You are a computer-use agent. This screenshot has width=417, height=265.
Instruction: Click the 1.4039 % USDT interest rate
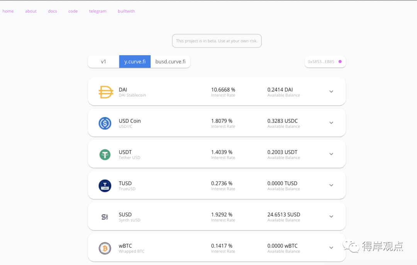(x=222, y=152)
